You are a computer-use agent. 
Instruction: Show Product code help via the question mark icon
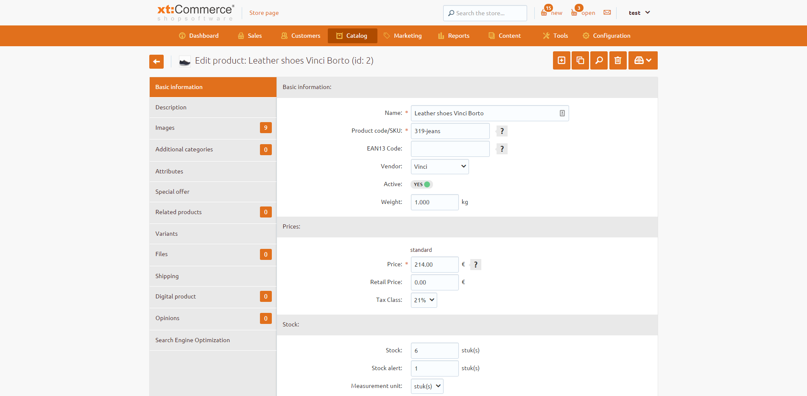click(x=501, y=131)
